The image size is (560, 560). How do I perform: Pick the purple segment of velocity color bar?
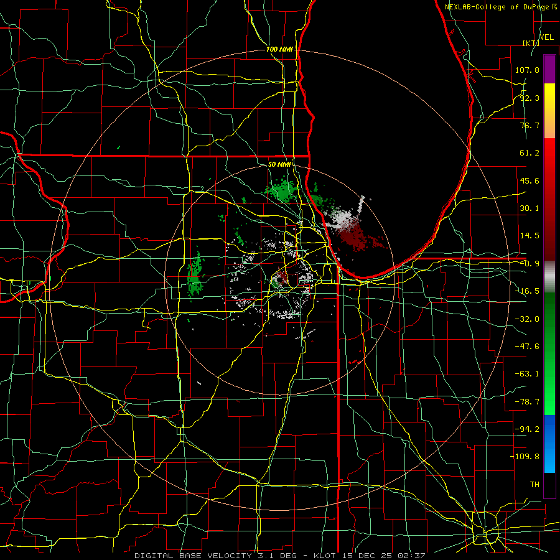tap(549, 69)
